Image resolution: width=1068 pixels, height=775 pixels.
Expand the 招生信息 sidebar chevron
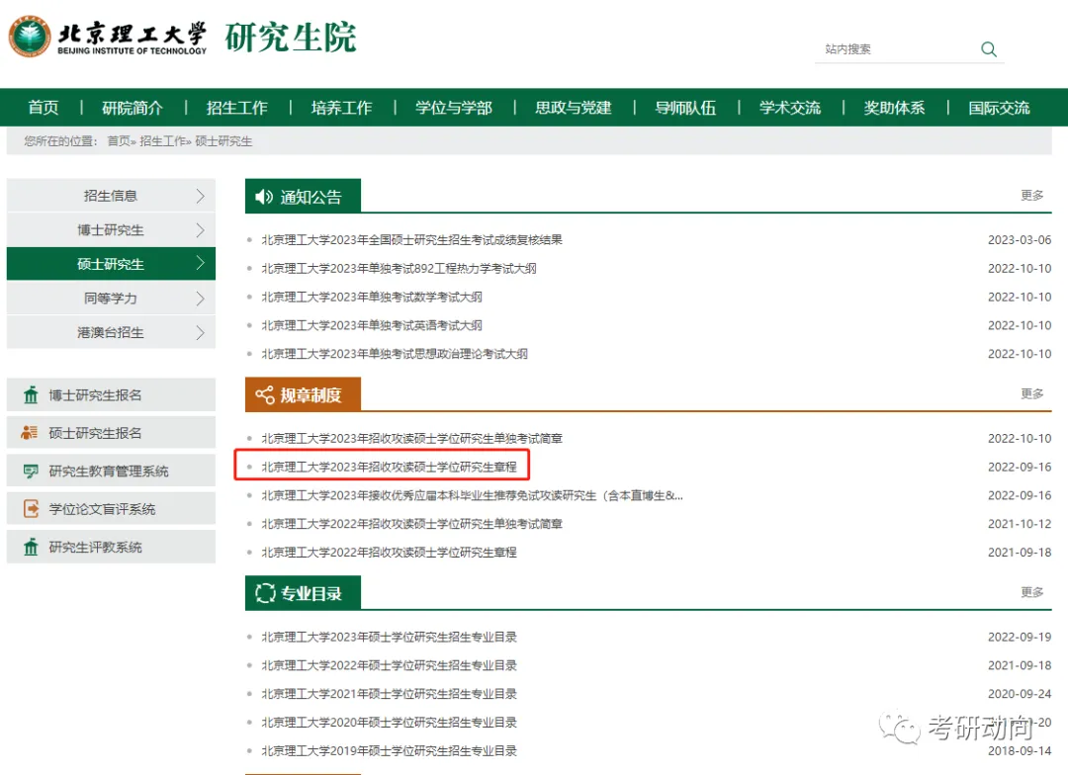(200, 196)
